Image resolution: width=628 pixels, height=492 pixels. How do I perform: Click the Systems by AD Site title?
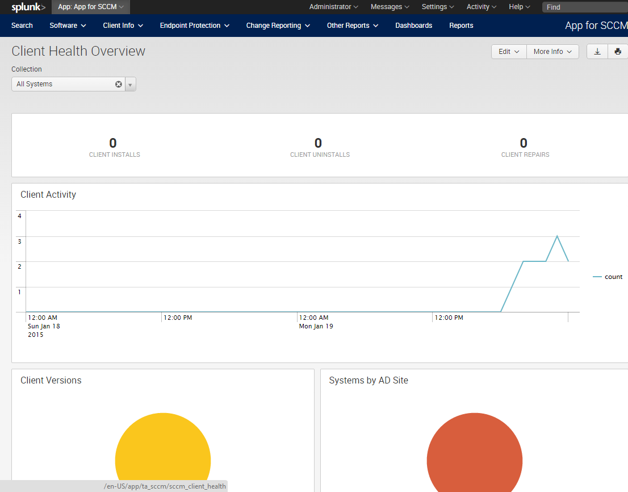pyautogui.click(x=369, y=381)
